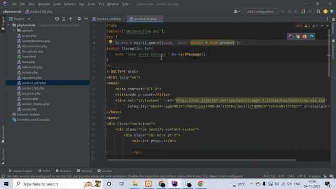The width and height of the screenshot is (336, 189).
Task: Open Project panel settings gear
Action: 79,19
